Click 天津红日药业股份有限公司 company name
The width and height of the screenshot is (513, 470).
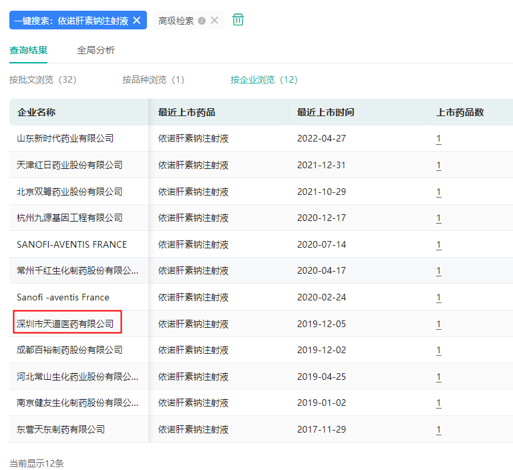coord(69,165)
